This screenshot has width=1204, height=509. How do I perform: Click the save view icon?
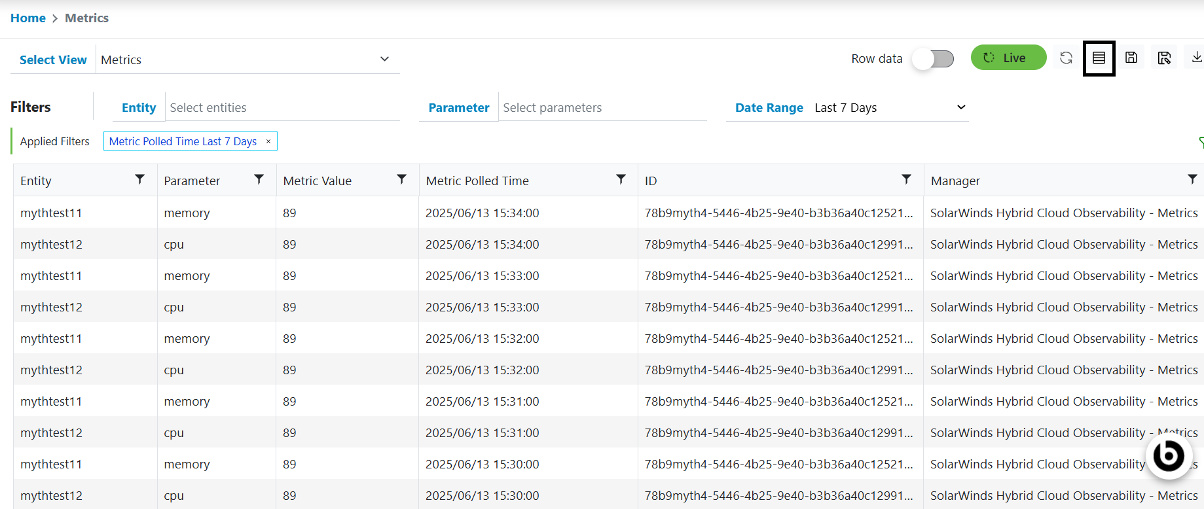click(x=1131, y=58)
